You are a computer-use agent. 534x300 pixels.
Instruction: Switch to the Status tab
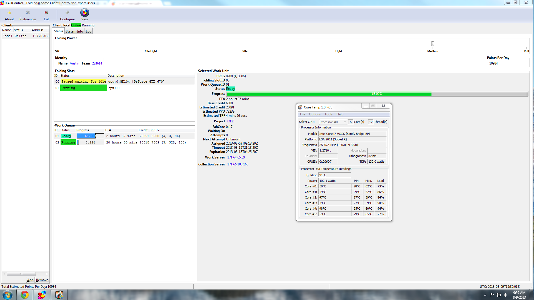(x=58, y=31)
